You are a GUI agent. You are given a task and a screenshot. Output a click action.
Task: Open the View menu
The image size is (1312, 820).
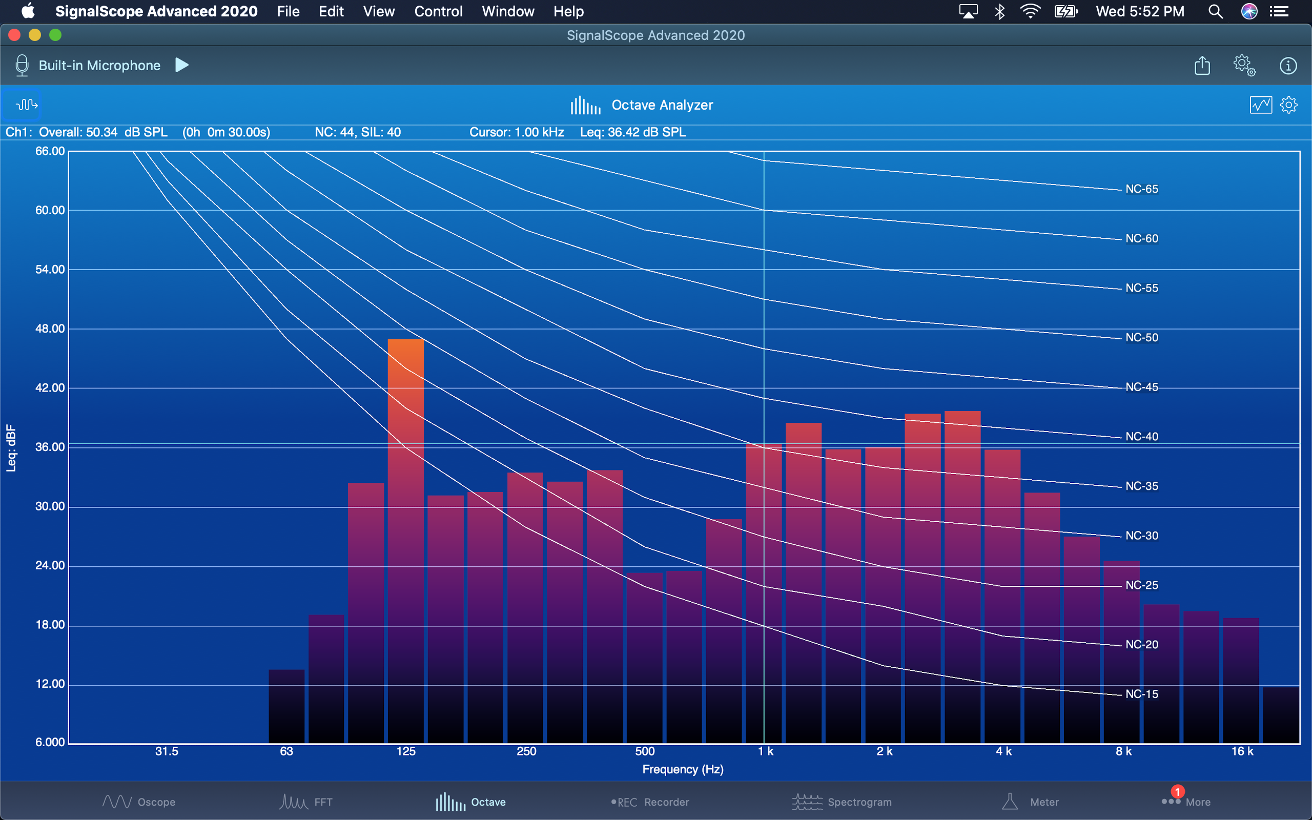[x=378, y=11]
